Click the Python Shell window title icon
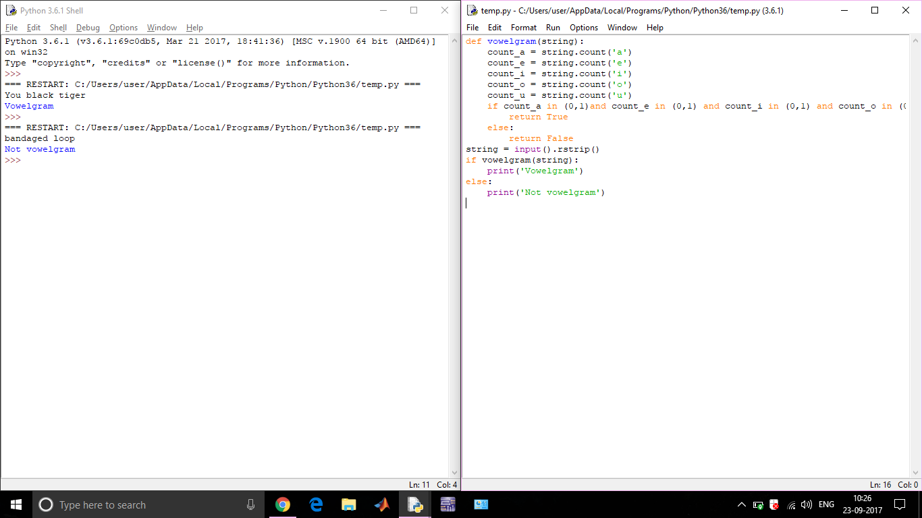Viewport: 922px width, 518px height. [11, 11]
